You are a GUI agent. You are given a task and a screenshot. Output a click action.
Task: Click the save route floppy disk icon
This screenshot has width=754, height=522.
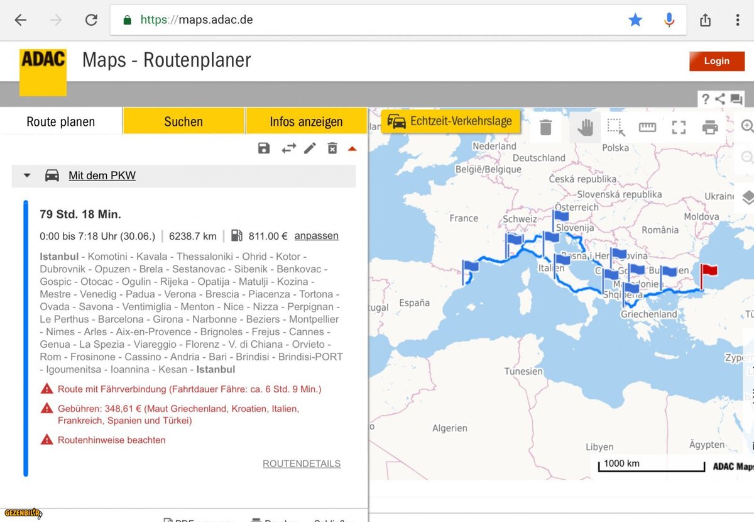point(264,148)
